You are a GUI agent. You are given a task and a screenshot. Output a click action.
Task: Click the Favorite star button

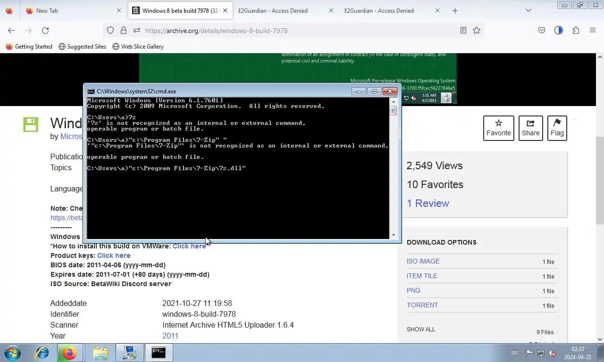[x=499, y=128]
